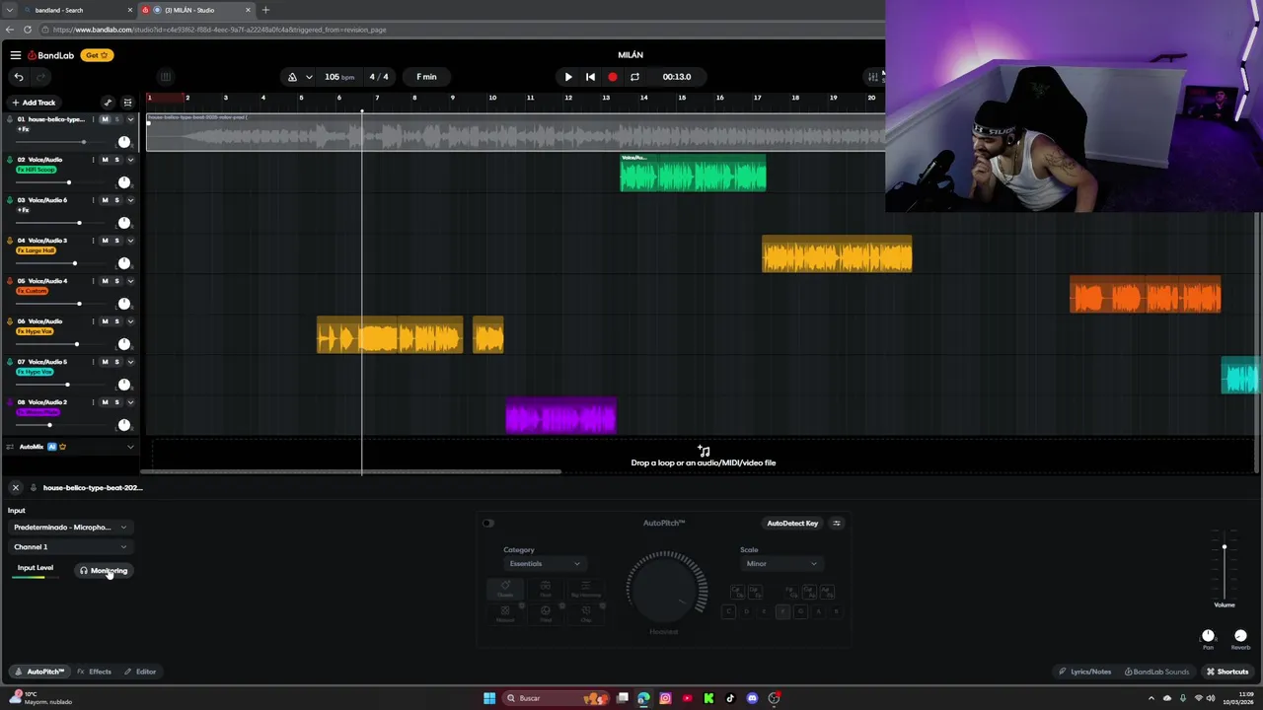Image resolution: width=1263 pixels, height=710 pixels.
Task: Start playback with the Play button
Action: 568,77
